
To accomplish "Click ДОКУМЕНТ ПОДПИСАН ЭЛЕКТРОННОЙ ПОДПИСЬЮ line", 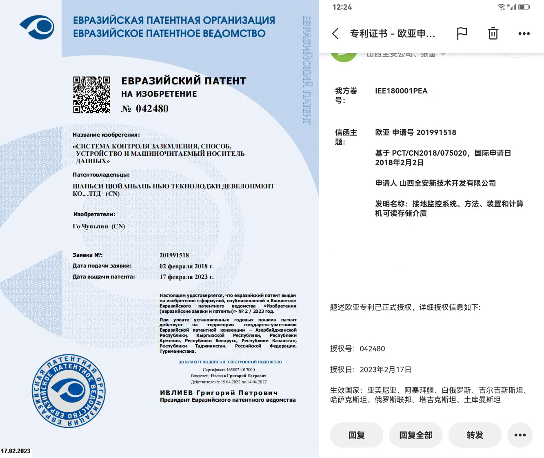I will 230,362.
